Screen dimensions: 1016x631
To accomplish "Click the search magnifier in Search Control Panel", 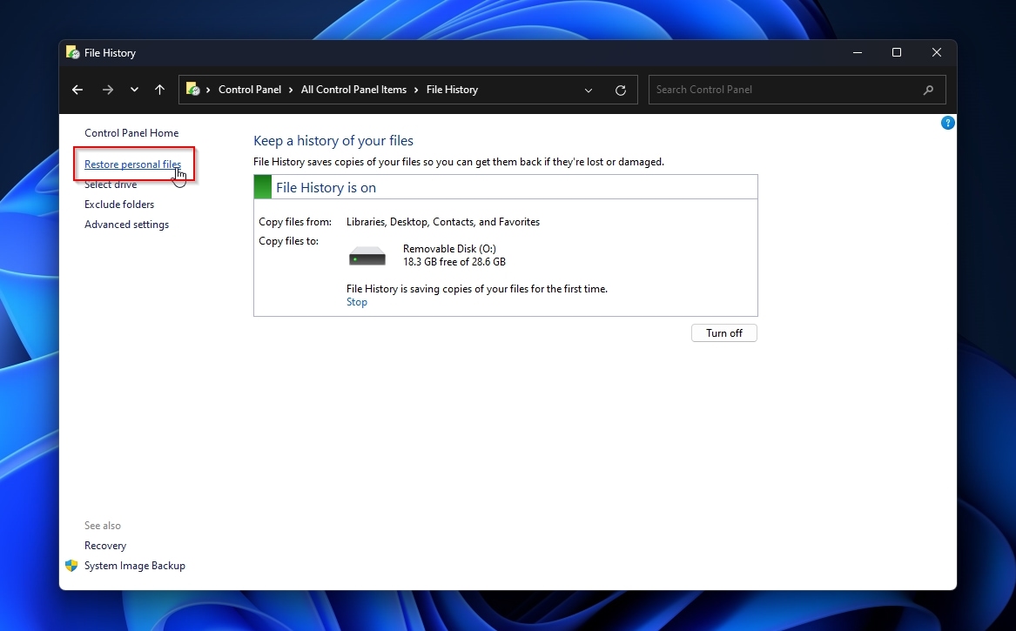I will pos(929,89).
